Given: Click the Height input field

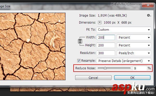Looking at the screenshot, I should click(106, 45).
